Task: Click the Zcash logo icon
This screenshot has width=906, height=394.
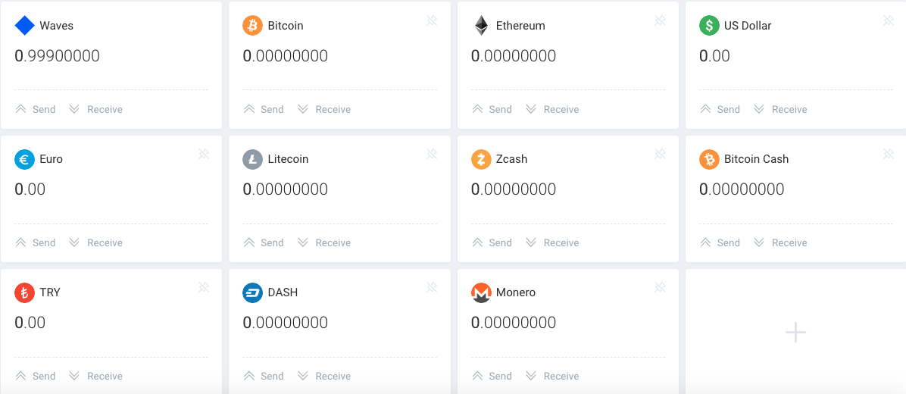Action: [481, 159]
